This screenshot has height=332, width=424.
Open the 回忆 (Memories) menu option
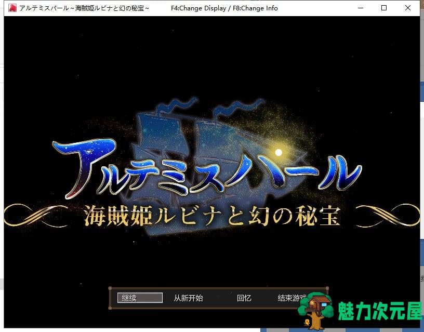(244, 298)
